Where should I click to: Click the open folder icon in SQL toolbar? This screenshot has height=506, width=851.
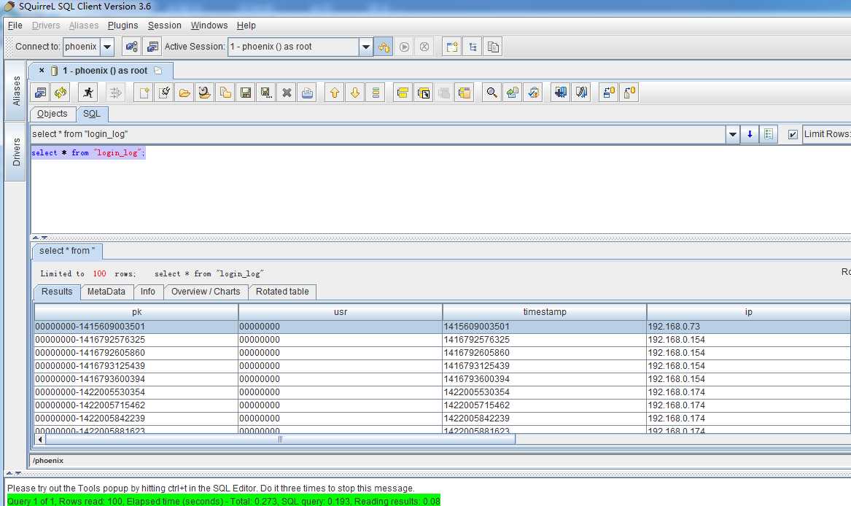184,93
